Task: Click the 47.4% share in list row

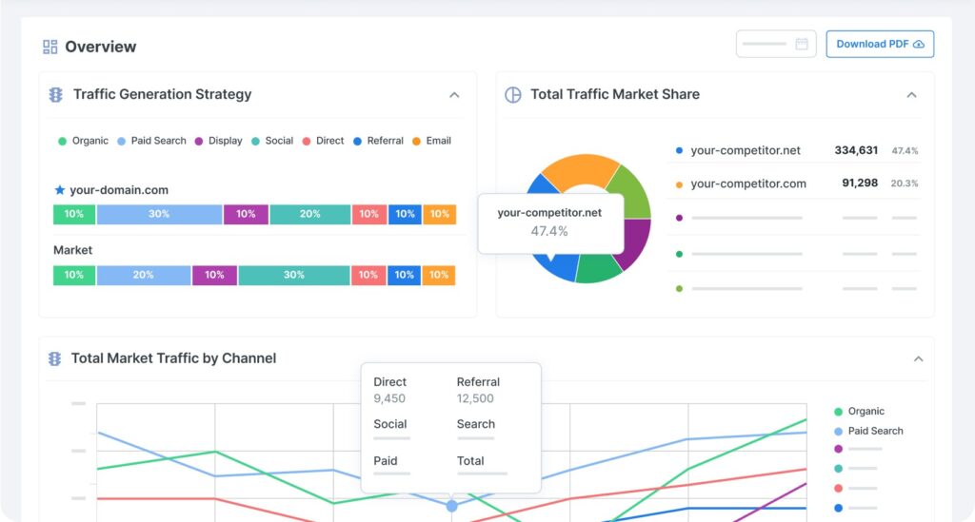Action: [x=905, y=151]
